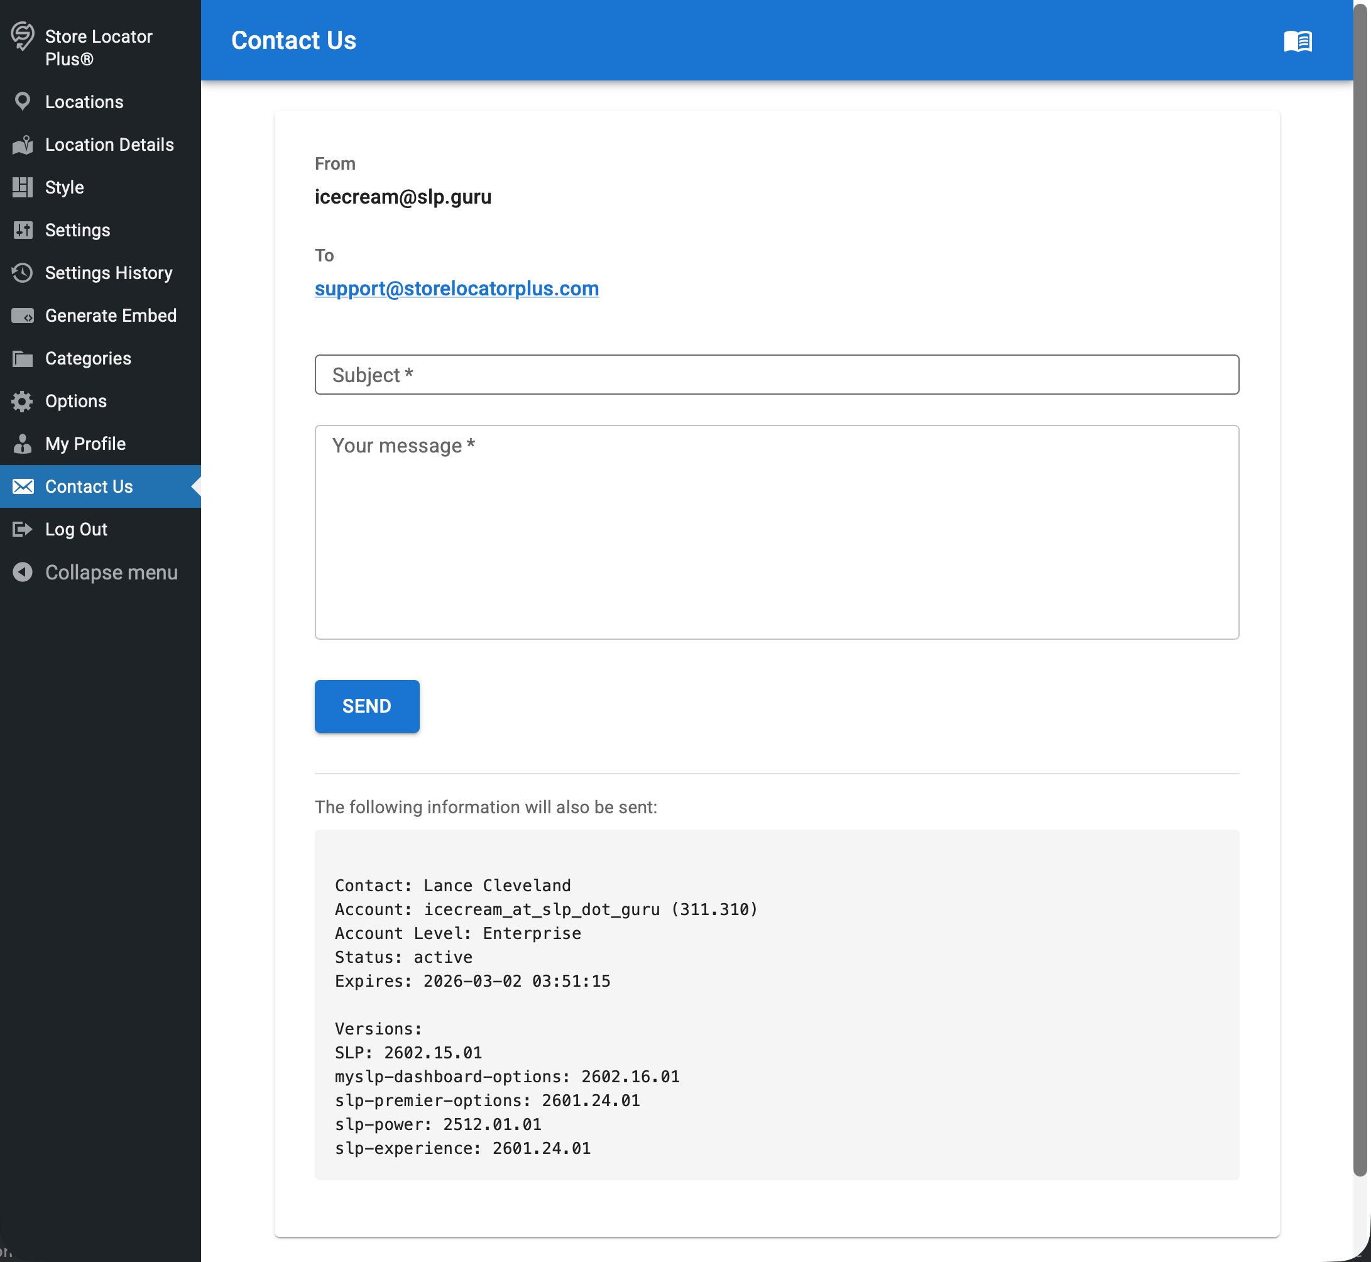Click the Style grid icon
The width and height of the screenshot is (1371, 1262).
[x=23, y=187]
